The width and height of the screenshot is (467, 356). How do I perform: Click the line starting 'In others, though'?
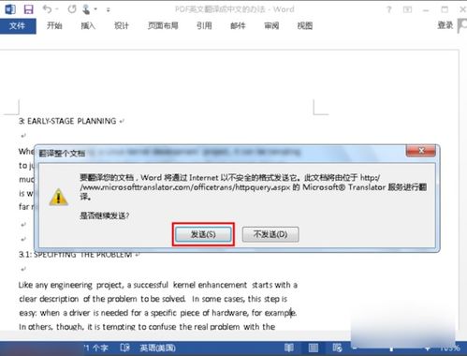[147, 327]
